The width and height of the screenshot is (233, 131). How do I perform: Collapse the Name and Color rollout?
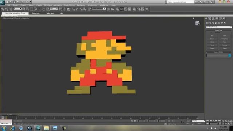click(218, 52)
